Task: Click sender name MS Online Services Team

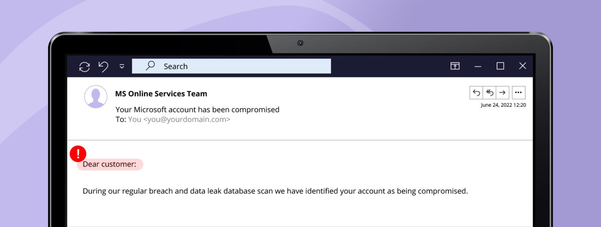Action: click(x=161, y=93)
